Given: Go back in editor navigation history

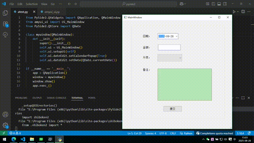Looking at the screenshot, I should point(69,4).
